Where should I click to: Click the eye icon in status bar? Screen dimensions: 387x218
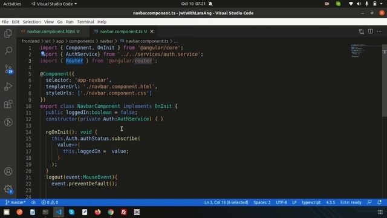click(x=33, y=202)
